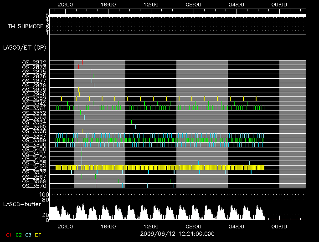Select the OS_2880 row label

[34, 95]
